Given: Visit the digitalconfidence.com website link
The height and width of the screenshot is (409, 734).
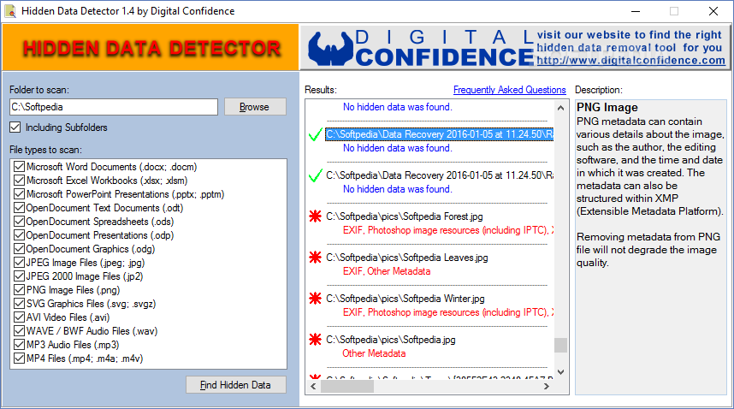Looking at the screenshot, I should [x=630, y=61].
